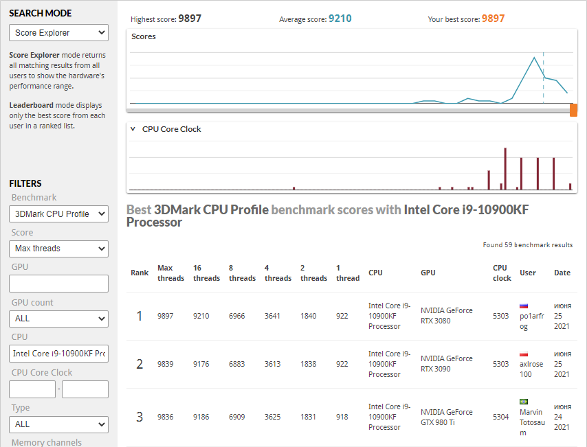Click the Rank column header
This screenshot has width=587, height=447.
click(140, 273)
